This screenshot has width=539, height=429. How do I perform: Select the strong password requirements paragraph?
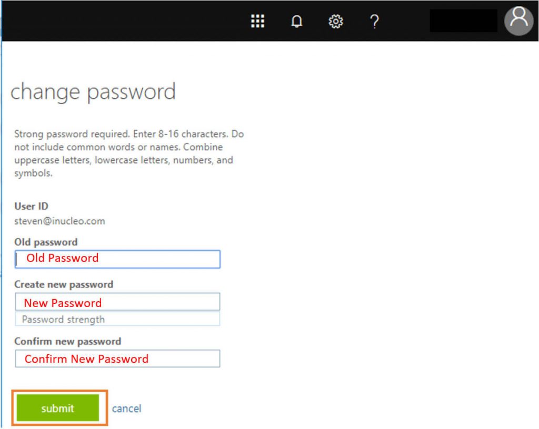pos(129,154)
